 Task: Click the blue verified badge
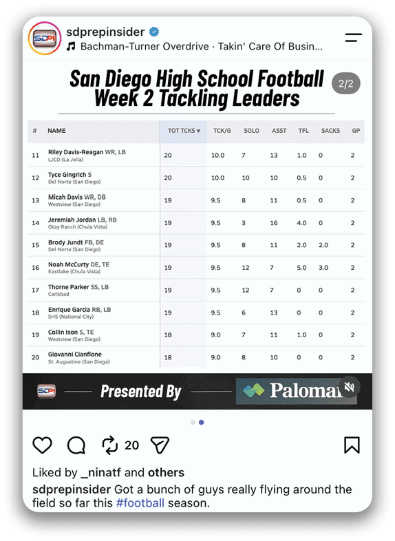click(x=154, y=32)
